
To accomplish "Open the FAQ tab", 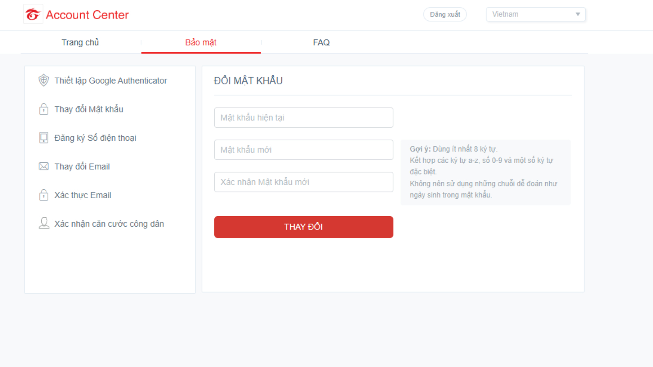I will click(x=321, y=42).
